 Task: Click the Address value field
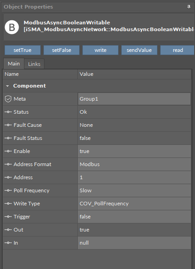pos(134,177)
